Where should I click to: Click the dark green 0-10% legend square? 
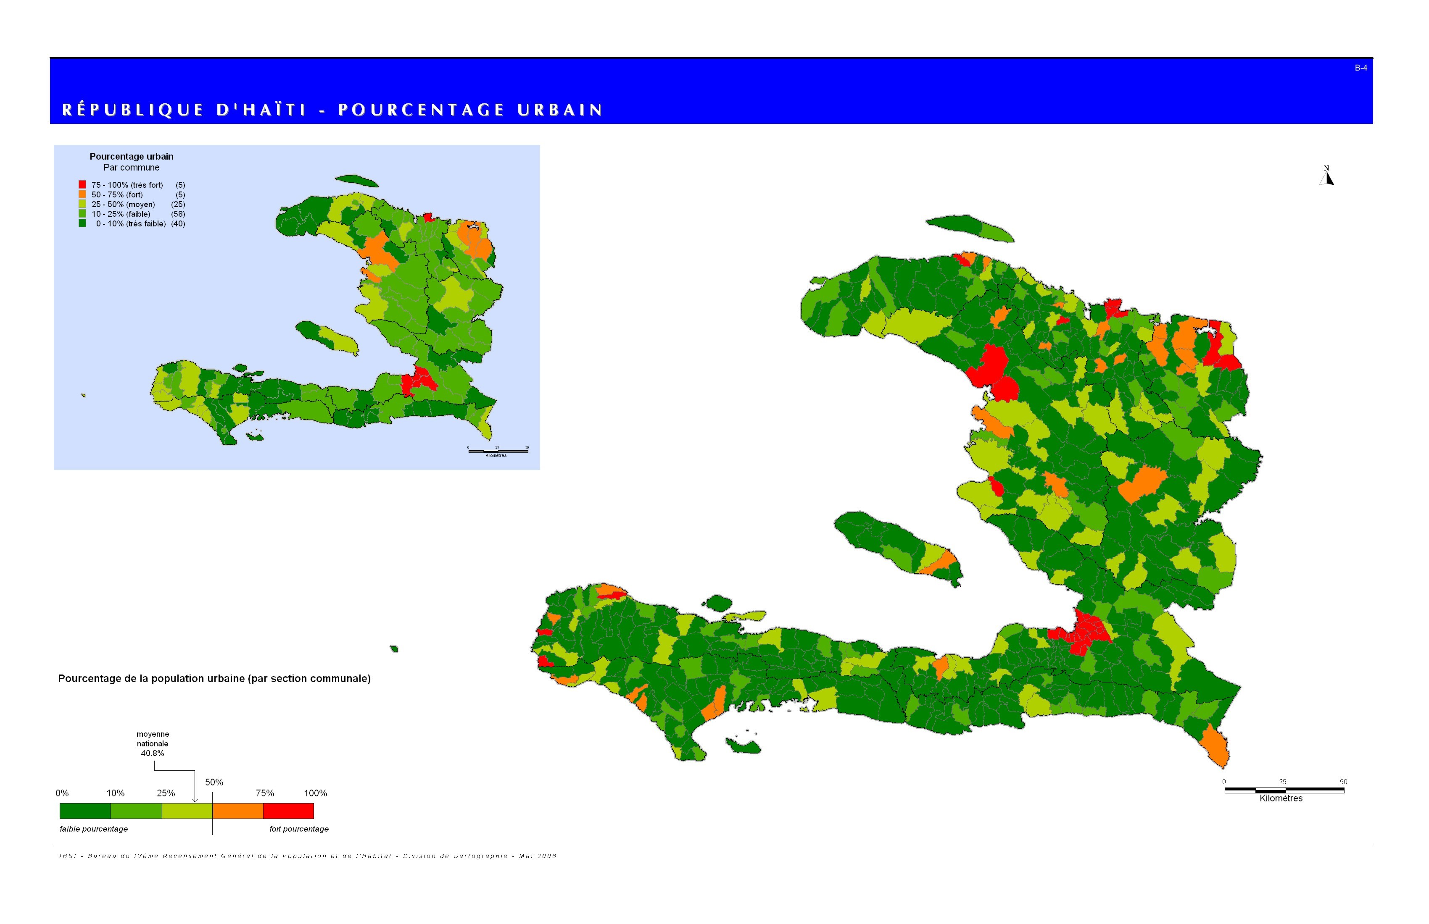click(82, 223)
